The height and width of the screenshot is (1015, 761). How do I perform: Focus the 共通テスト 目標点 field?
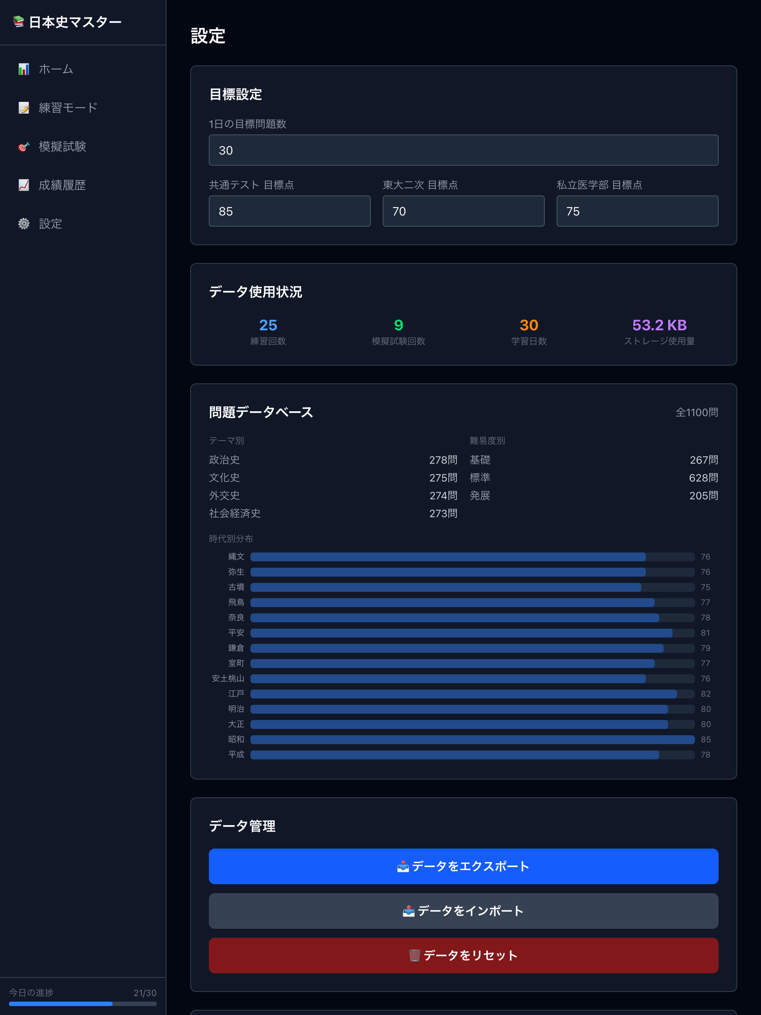(289, 211)
